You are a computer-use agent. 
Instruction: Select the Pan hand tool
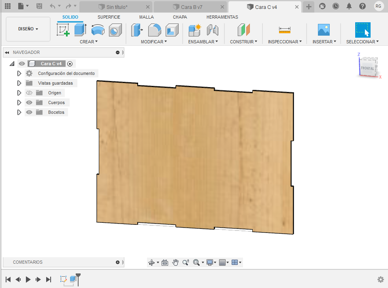[x=175, y=262]
